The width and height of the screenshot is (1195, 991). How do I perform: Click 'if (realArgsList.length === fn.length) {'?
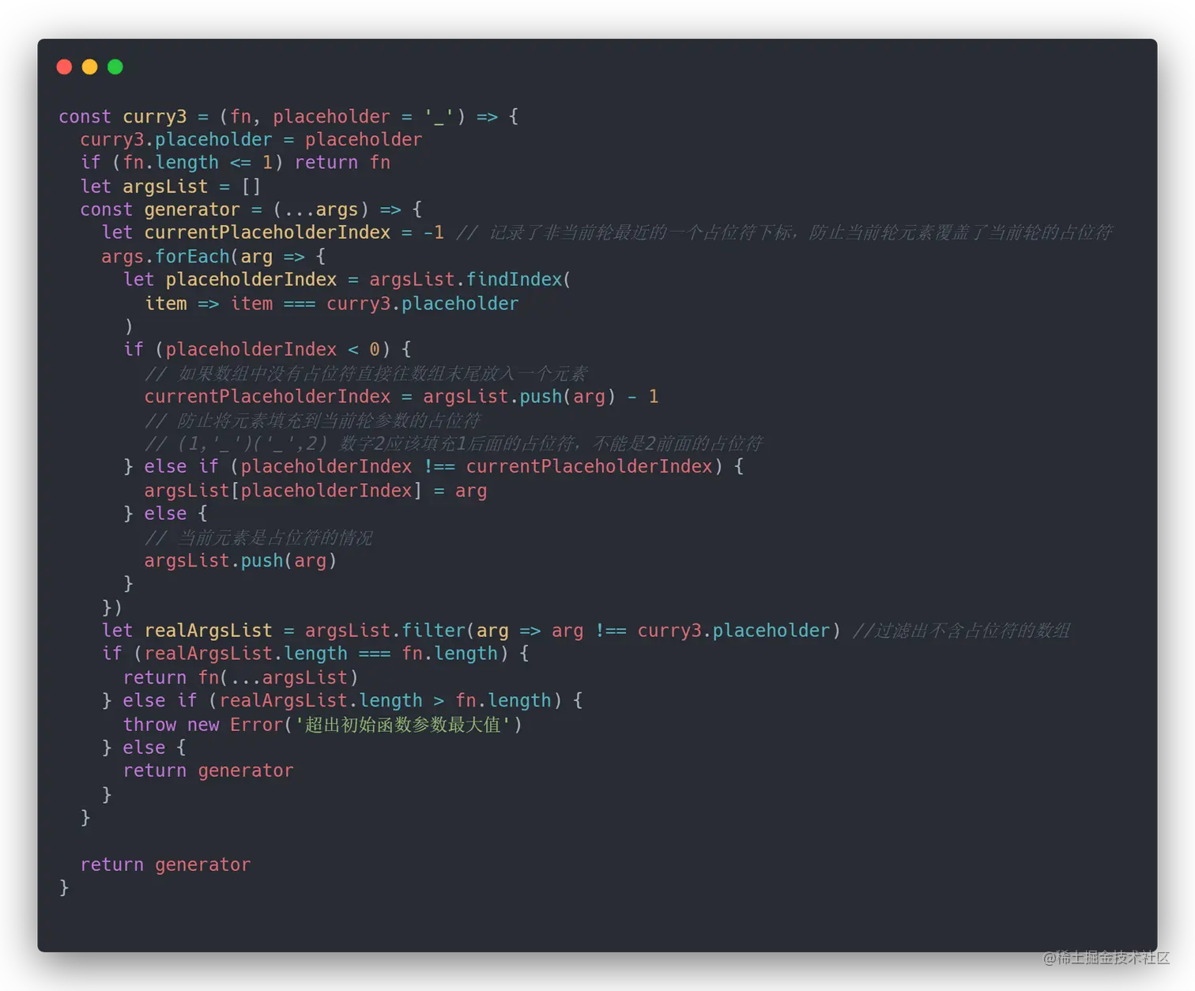click(315, 654)
